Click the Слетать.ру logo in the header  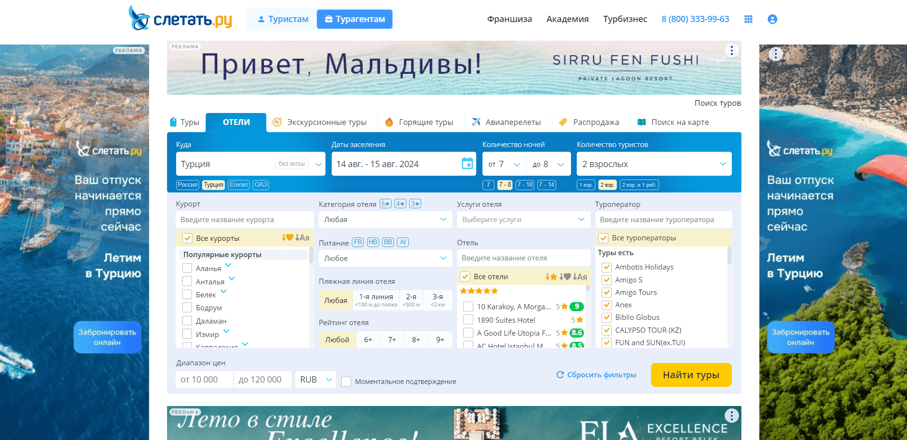[x=180, y=18]
